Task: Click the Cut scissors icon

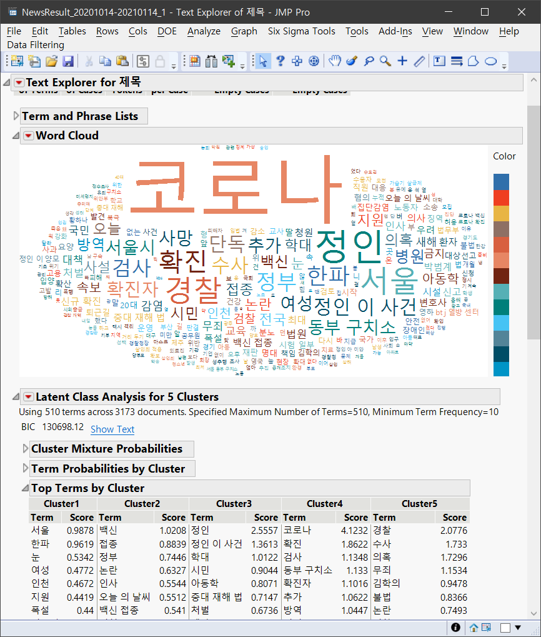Action: pos(89,61)
